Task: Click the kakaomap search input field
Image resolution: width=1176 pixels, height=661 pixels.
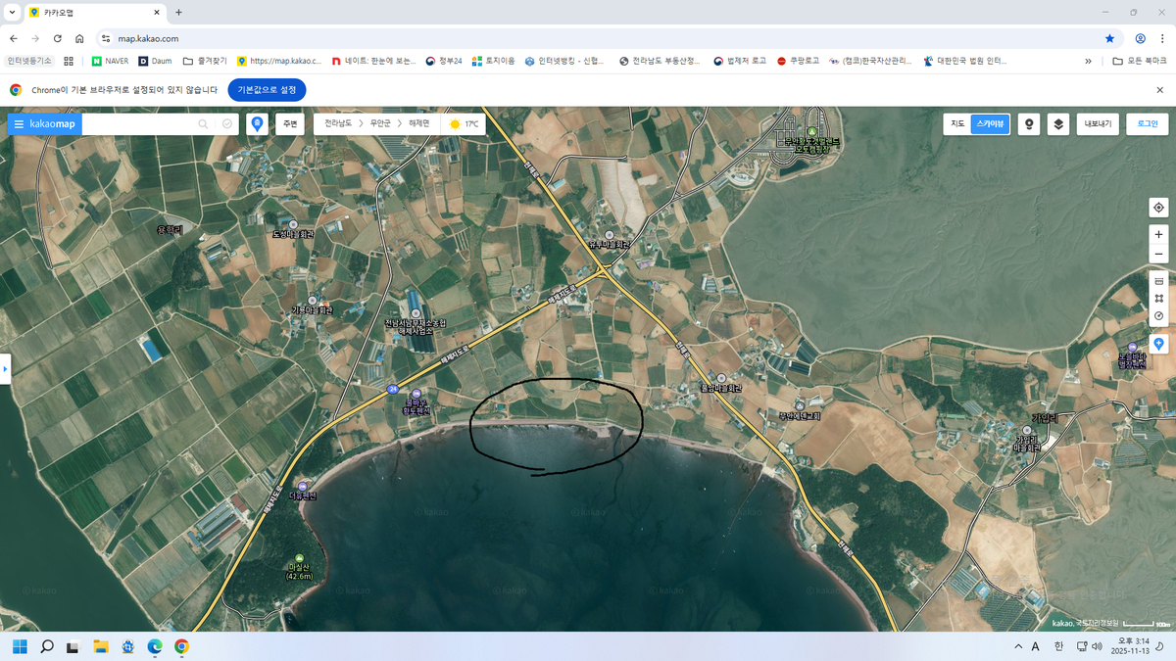Action: [x=137, y=124]
